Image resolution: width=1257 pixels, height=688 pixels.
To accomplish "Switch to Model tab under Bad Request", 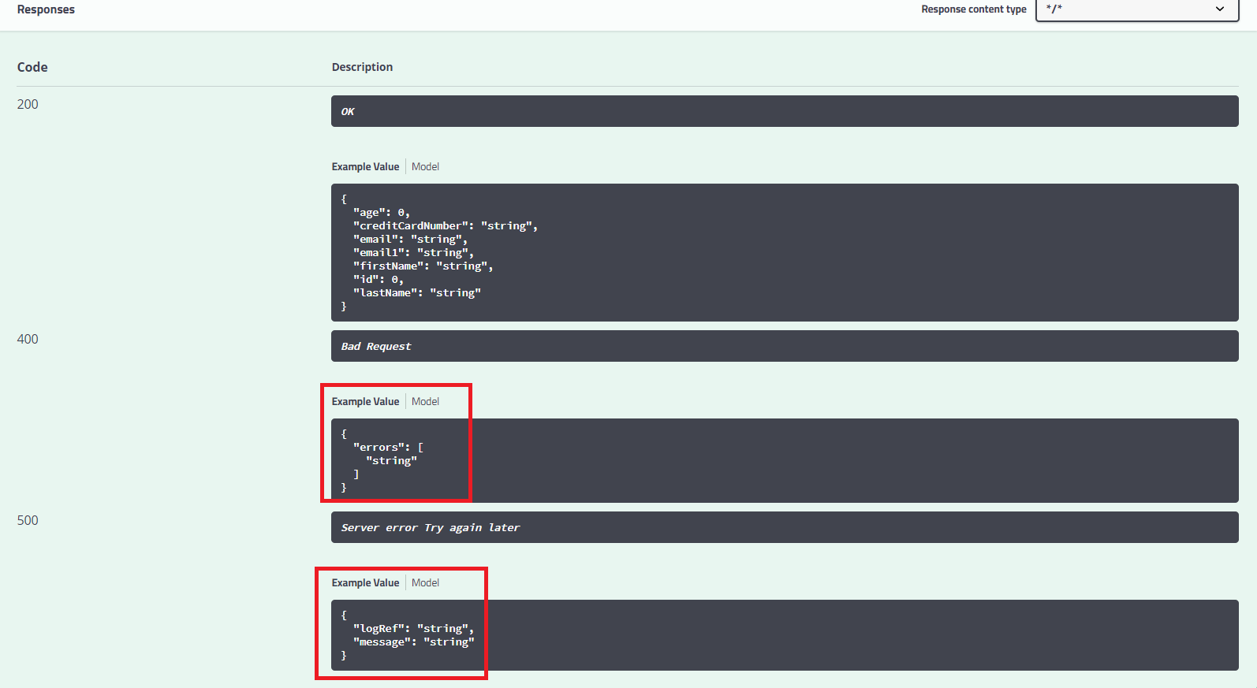I will (x=425, y=401).
